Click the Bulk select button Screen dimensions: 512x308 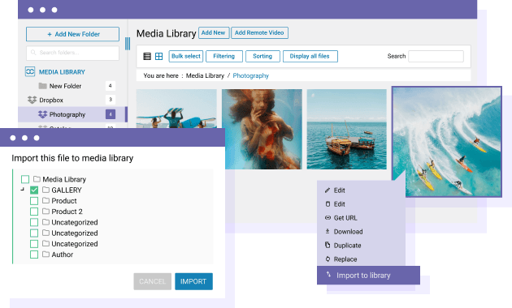186,56
